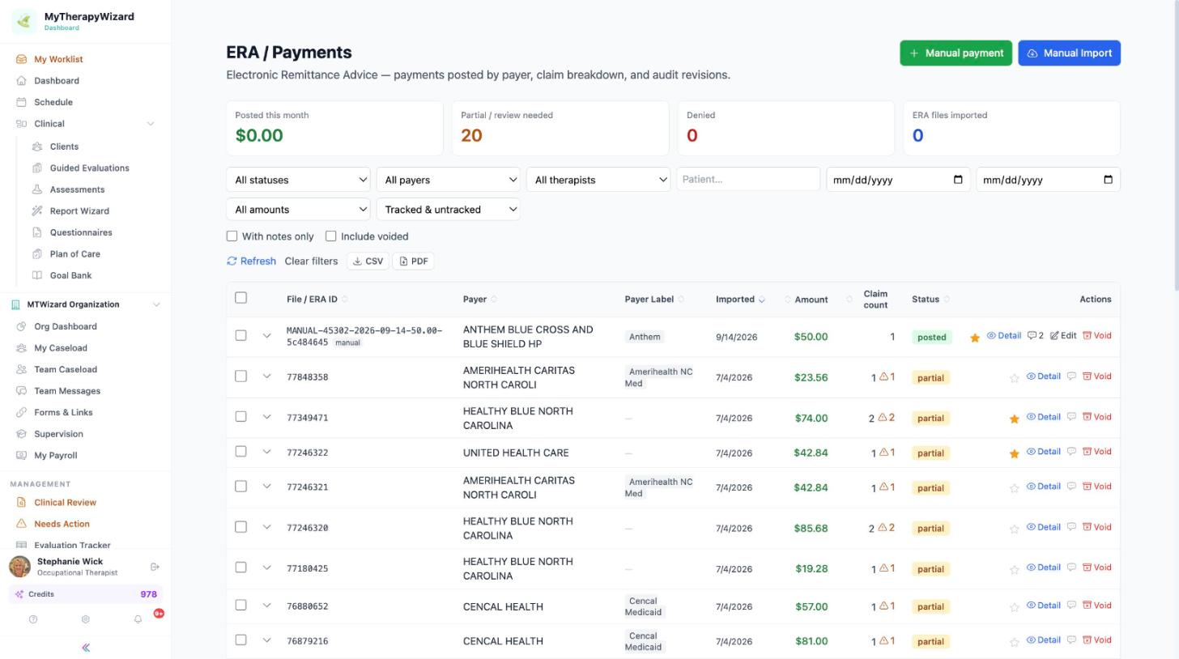The width and height of the screenshot is (1179, 659).
Task: Open the All statuses dropdown
Action: click(298, 180)
